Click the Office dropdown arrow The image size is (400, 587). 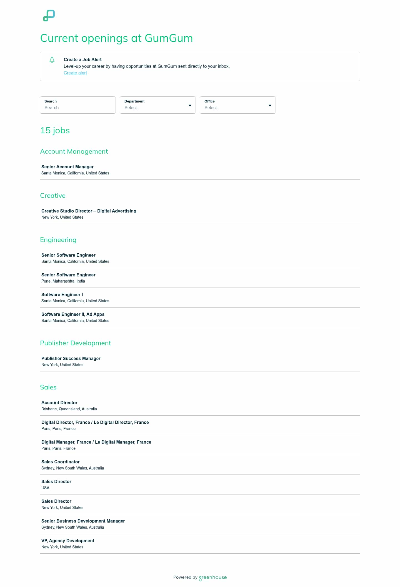[x=270, y=106]
